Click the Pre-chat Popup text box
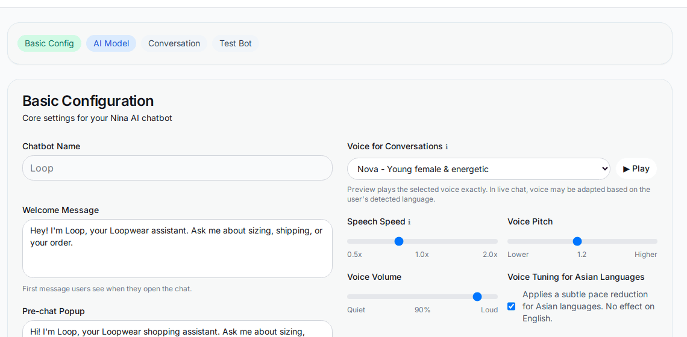 coord(177,329)
